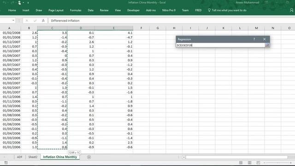Switch to Page Layout view in the status bar
Image resolution: width=295 pixels, height=166 pixels.
(249, 163)
